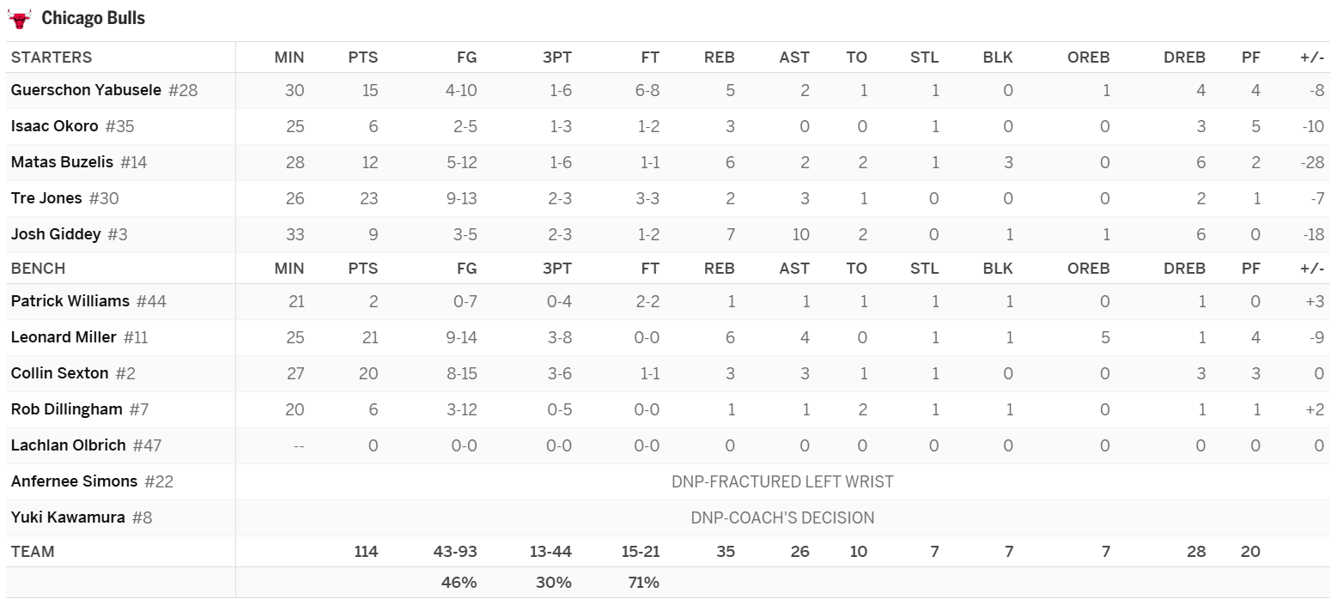The height and width of the screenshot is (605, 1337).
Task: Click Anfernee Simons name link
Action: [74, 481]
